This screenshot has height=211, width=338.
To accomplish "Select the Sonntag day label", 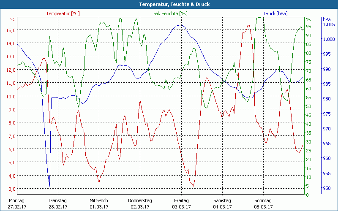I will click(x=263, y=200).
